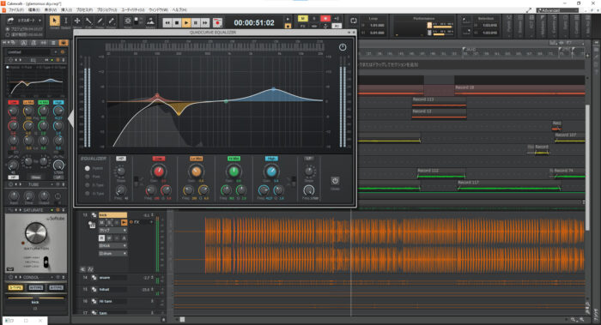Open the Project menu

point(107,9)
